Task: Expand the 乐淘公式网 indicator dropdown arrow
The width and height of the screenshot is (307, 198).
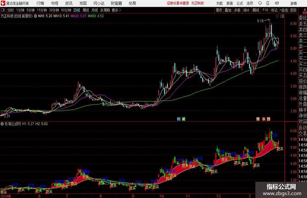Action: 2,124
